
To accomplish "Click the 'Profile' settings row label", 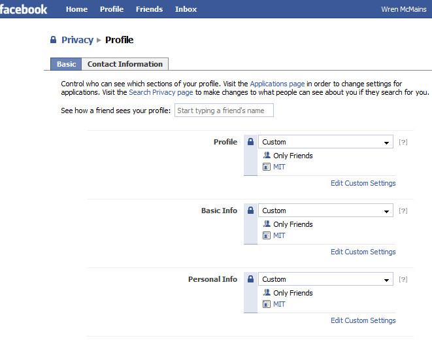I will tap(225, 142).
